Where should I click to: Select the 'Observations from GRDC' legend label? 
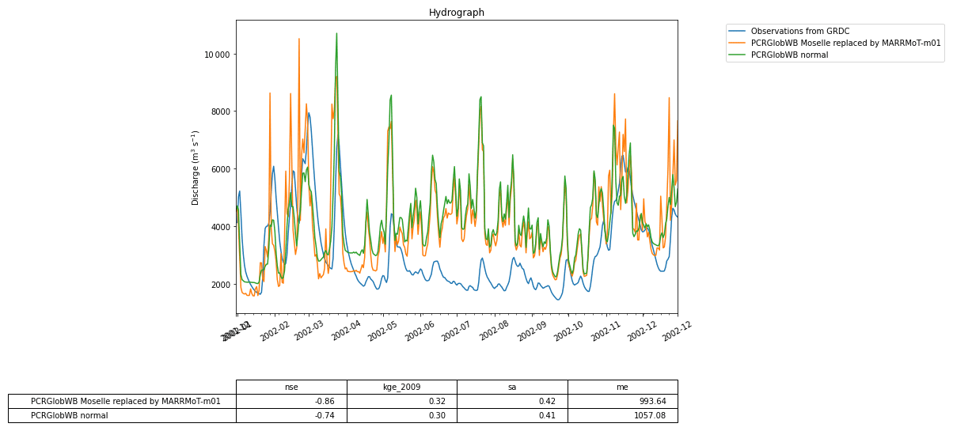[x=799, y=32]
